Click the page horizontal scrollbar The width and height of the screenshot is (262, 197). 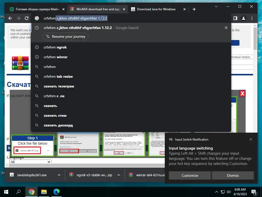click(87, 165)
